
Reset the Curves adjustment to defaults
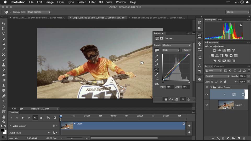[177, 99]
